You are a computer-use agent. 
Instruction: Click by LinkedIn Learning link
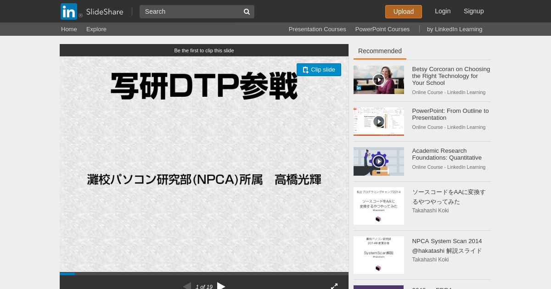pos(455,29)
